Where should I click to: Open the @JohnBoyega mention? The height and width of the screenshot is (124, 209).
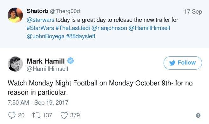[x=45, y=36]
